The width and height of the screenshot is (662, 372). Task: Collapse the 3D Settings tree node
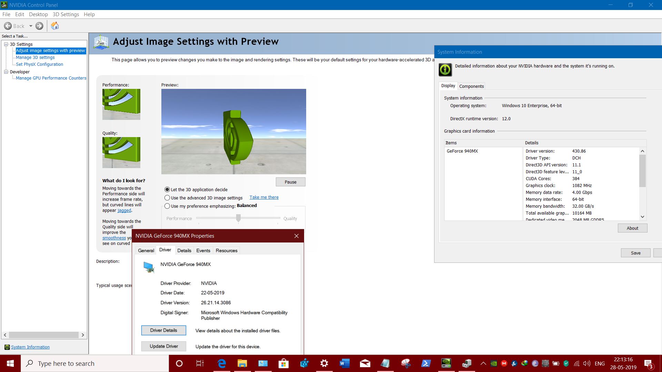click(x=6, y=44)
